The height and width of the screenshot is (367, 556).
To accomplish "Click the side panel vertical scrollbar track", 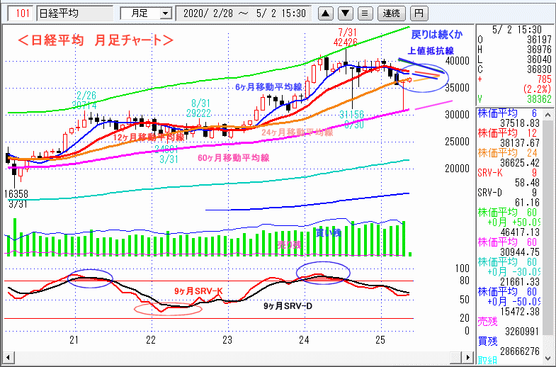I will (x=548, y=227).
